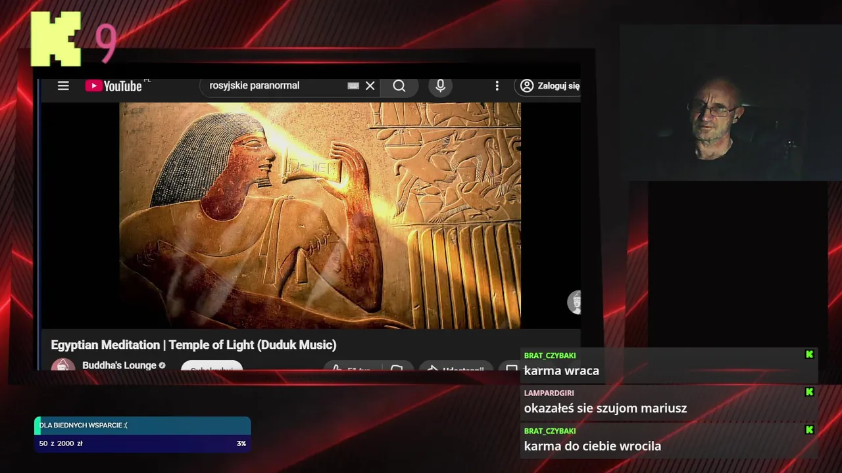Click the streamer webcam feed
The height and width of the screenshot is (473, 842).
pos(730,103)
